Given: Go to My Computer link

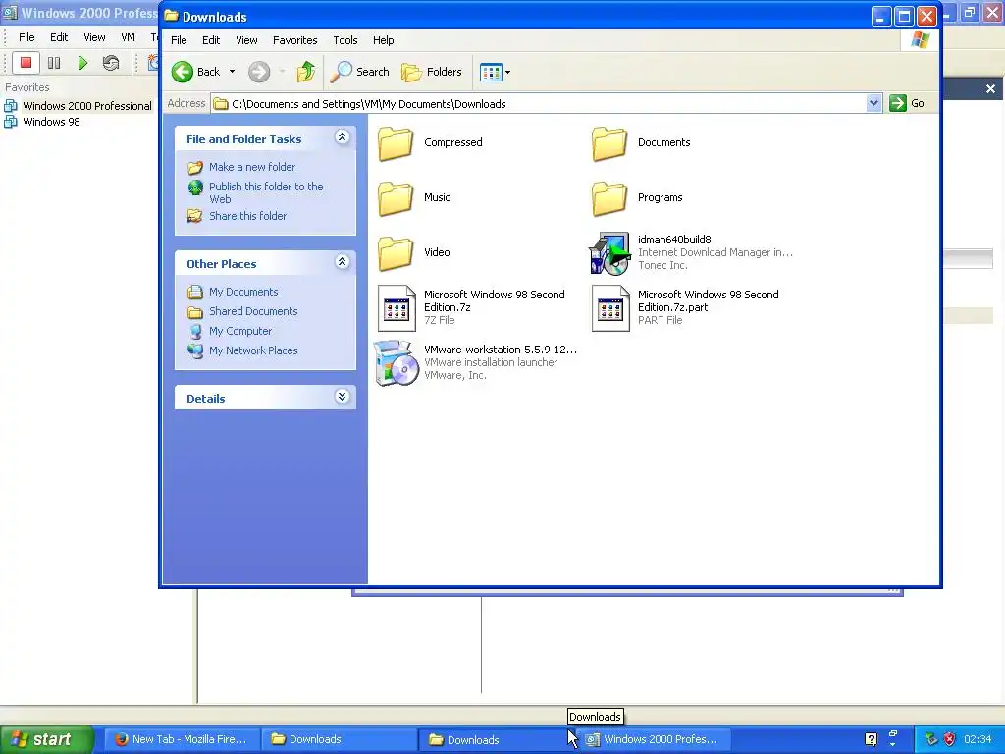Looking at the screenshot, I should pyautogui.click(x=239, y=331).
